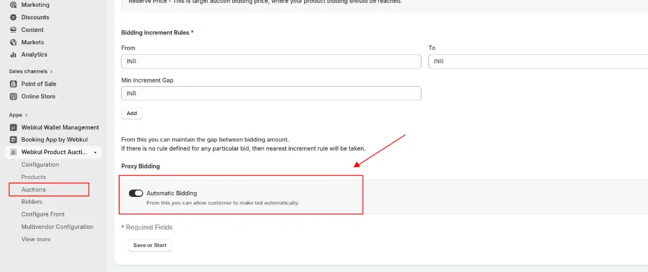Screen dimensions: 648x272
Task: Focus the To INR input field
Action: (x=538, y=62)
